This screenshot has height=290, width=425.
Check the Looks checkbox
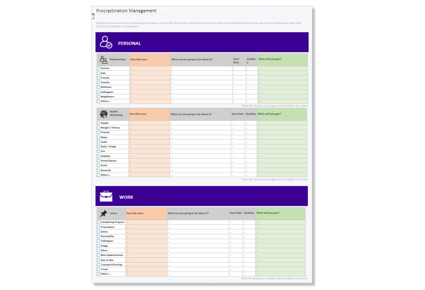(x=98, y=142)
